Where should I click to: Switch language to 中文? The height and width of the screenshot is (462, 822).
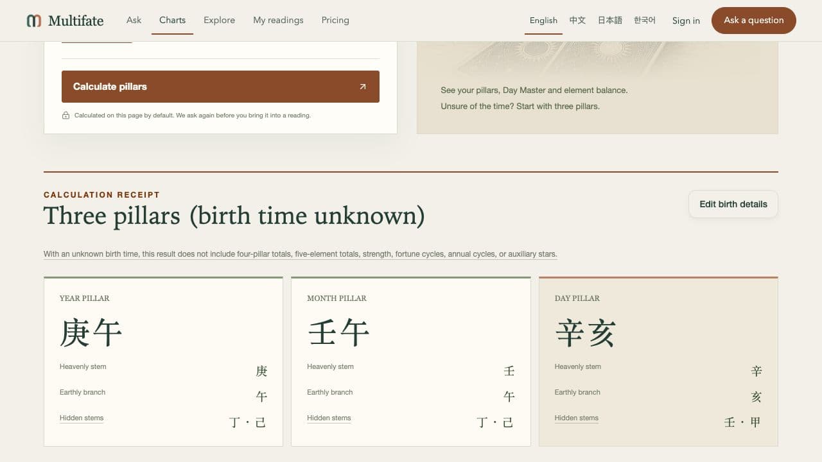(577, 21)
